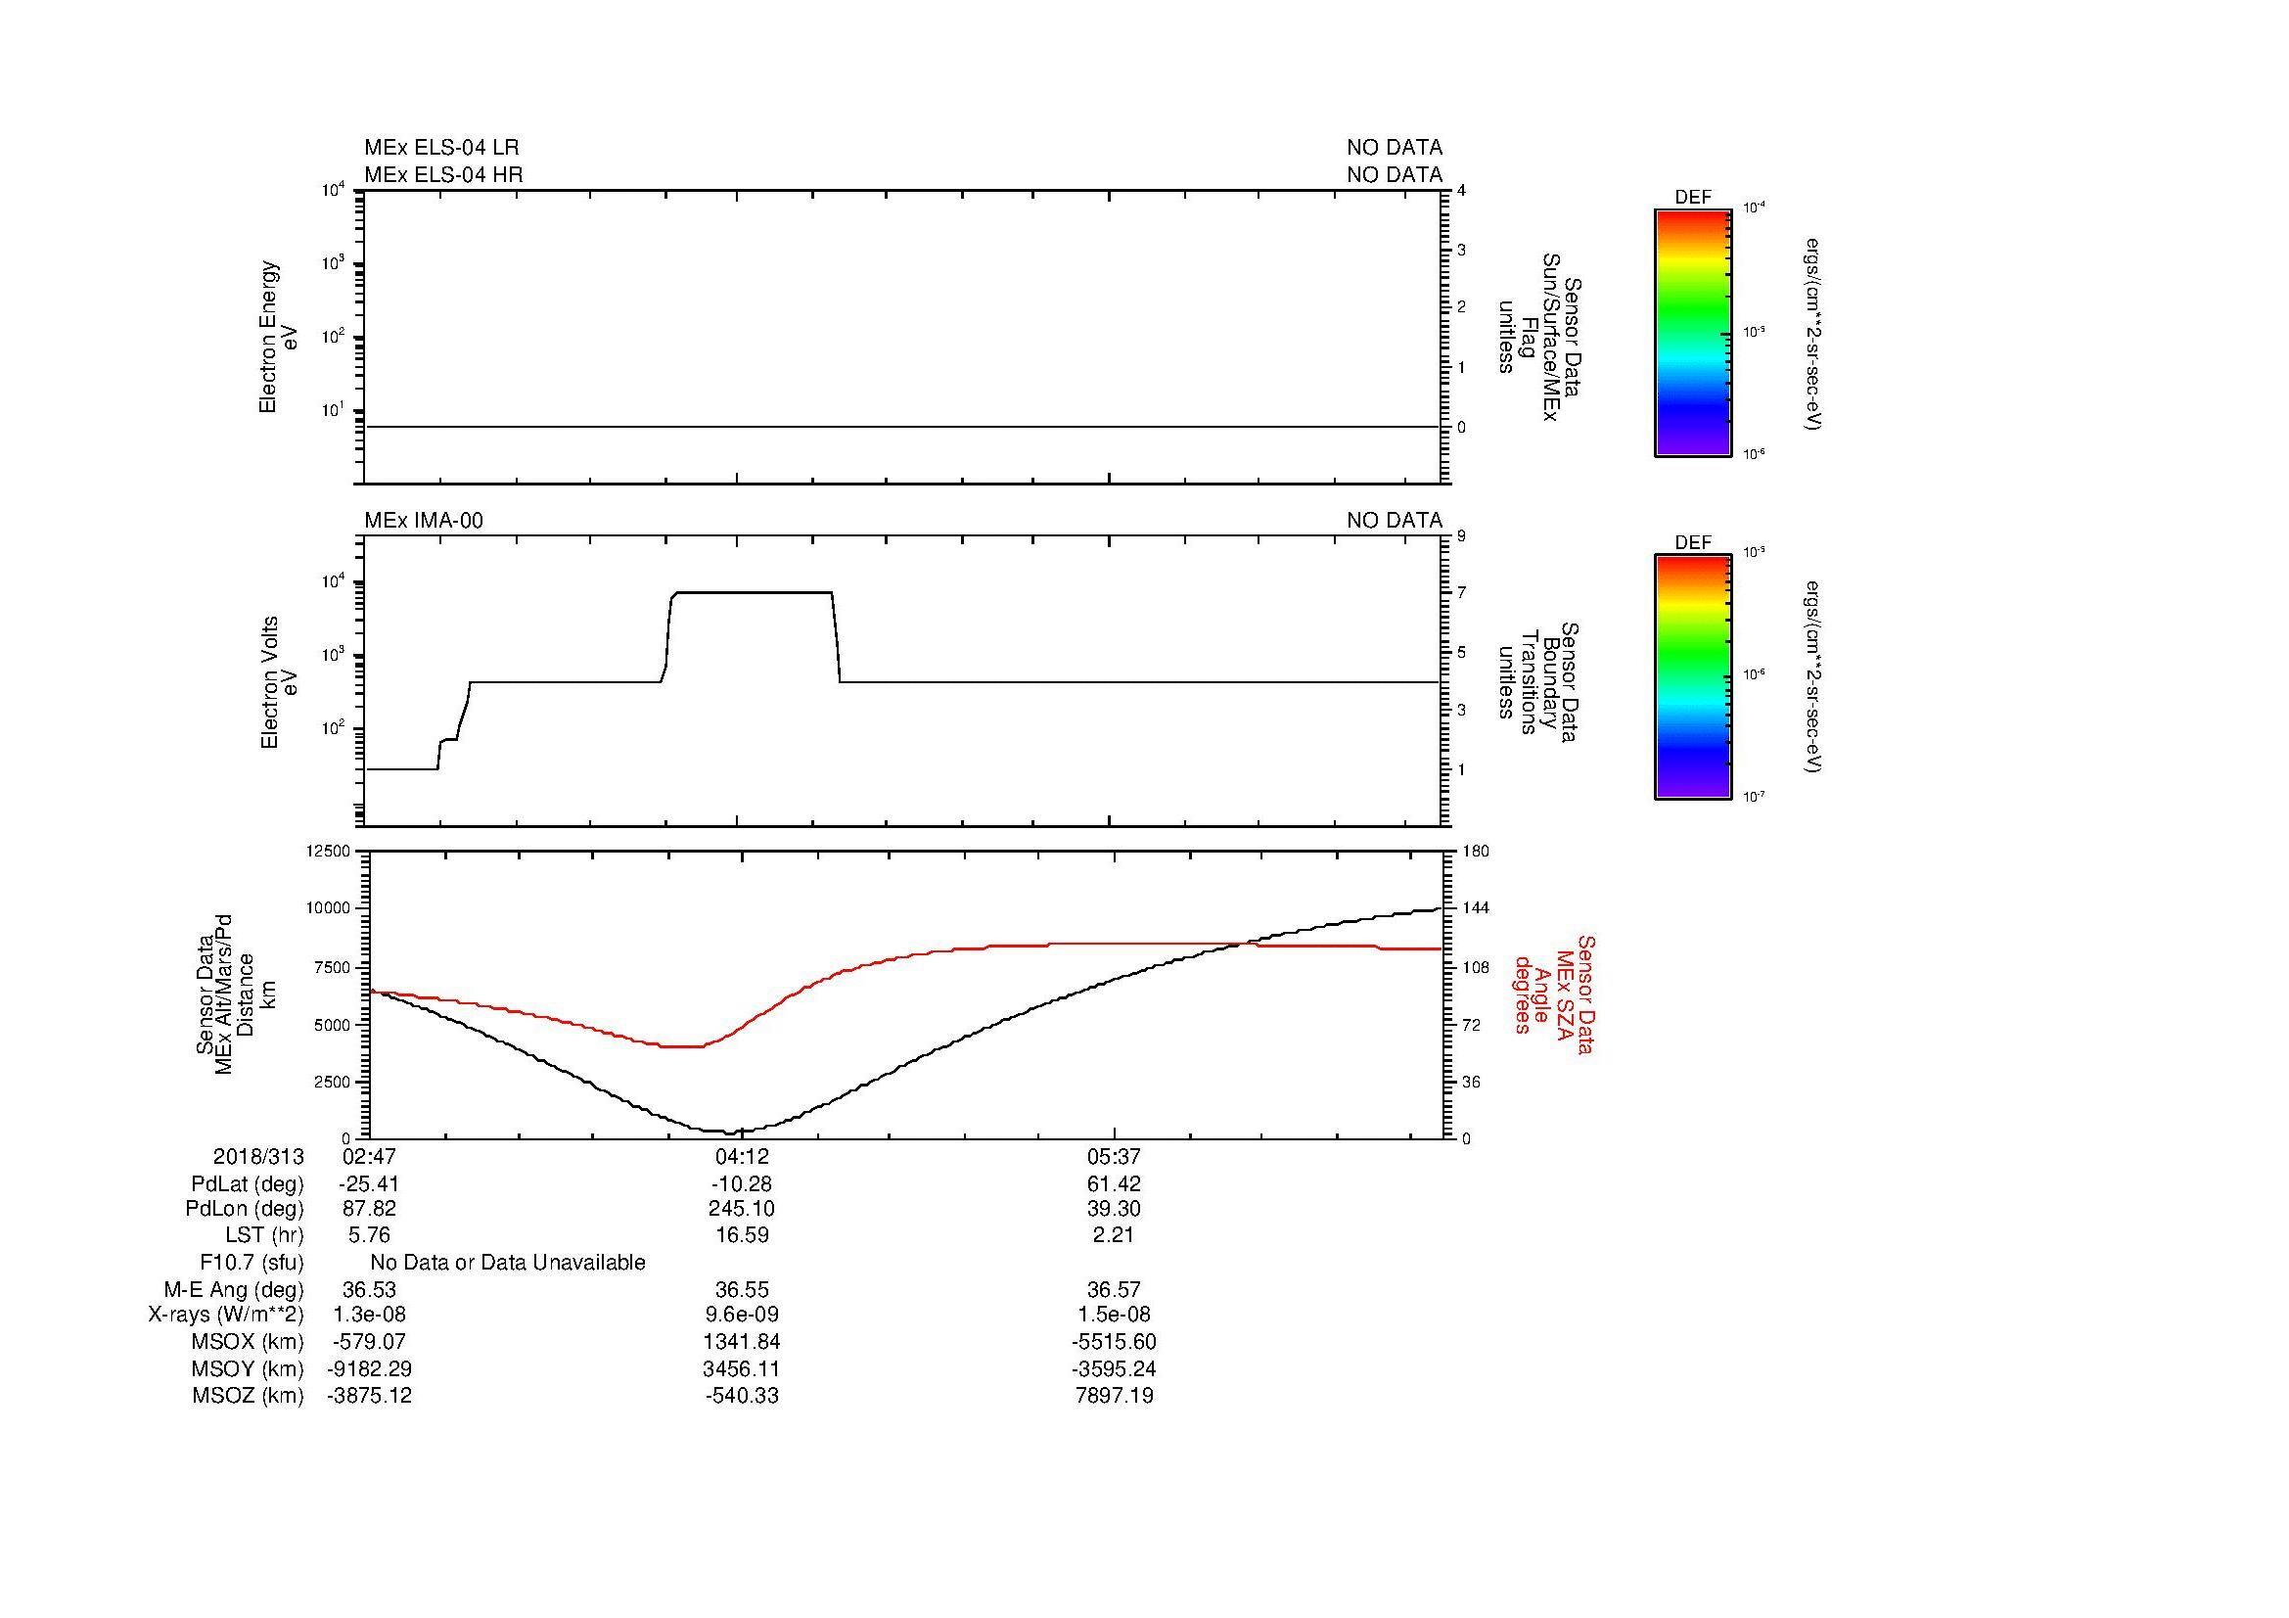The width and height of the screenshot is (2289, 1618).
Task: Click the PdLat (deg) row label
Action: pos(248,1183)
